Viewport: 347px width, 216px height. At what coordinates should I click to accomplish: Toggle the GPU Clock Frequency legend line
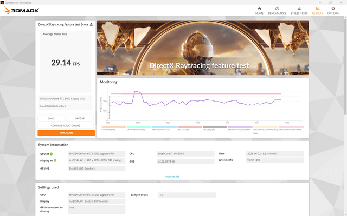coord(291,129)
